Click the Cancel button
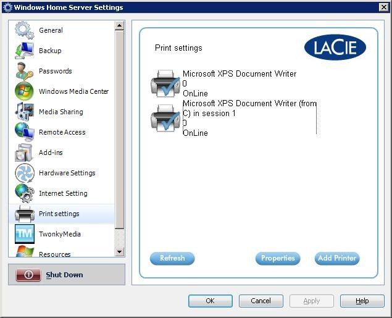Viewport: 392px width, 318px height. 261,301
